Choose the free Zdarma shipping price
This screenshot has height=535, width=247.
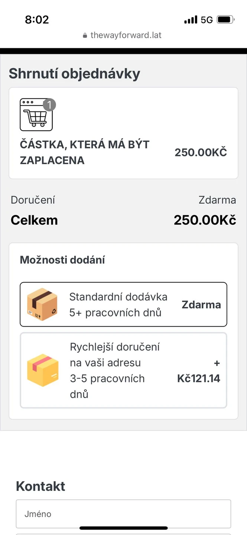(201, 305)
